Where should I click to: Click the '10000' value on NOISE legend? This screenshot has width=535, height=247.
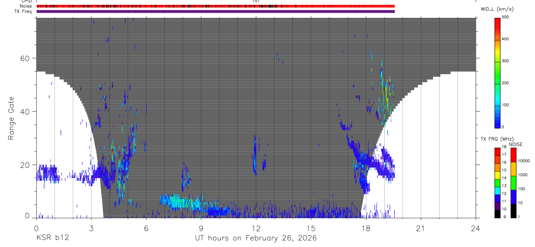click(x=524, y=161)
